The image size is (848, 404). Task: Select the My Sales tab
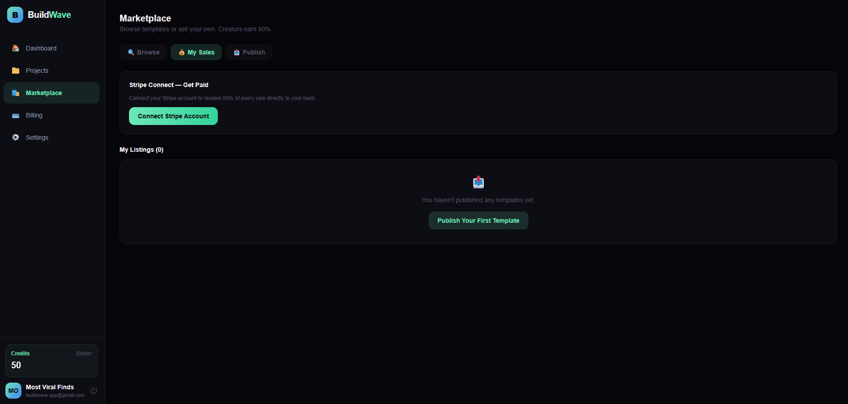coord(196,52)
